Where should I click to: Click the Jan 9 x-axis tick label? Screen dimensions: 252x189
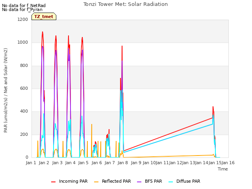tap(136, 163)
